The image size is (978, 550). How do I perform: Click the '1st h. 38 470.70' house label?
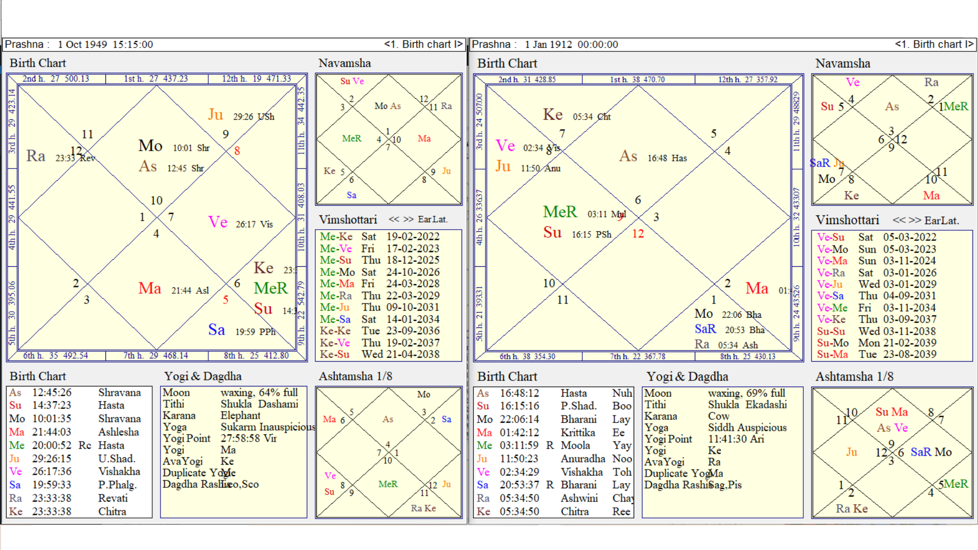pos(638,79)
